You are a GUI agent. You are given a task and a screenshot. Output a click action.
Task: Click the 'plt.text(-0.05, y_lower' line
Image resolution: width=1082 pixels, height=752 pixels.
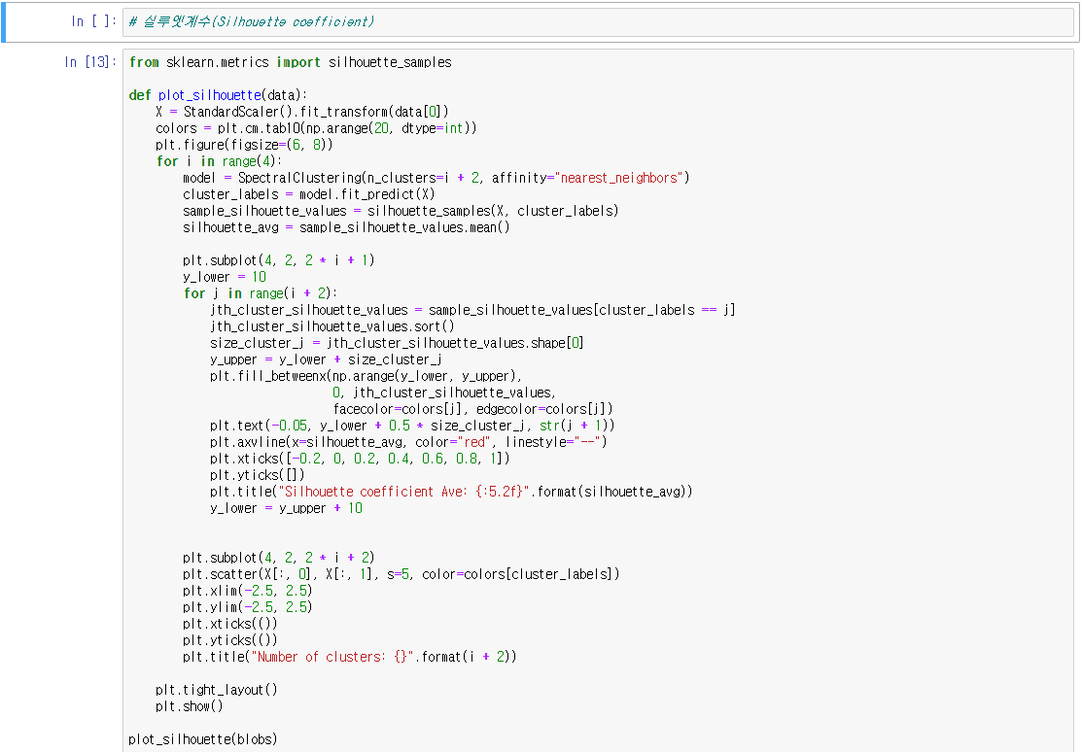[412, 427]
